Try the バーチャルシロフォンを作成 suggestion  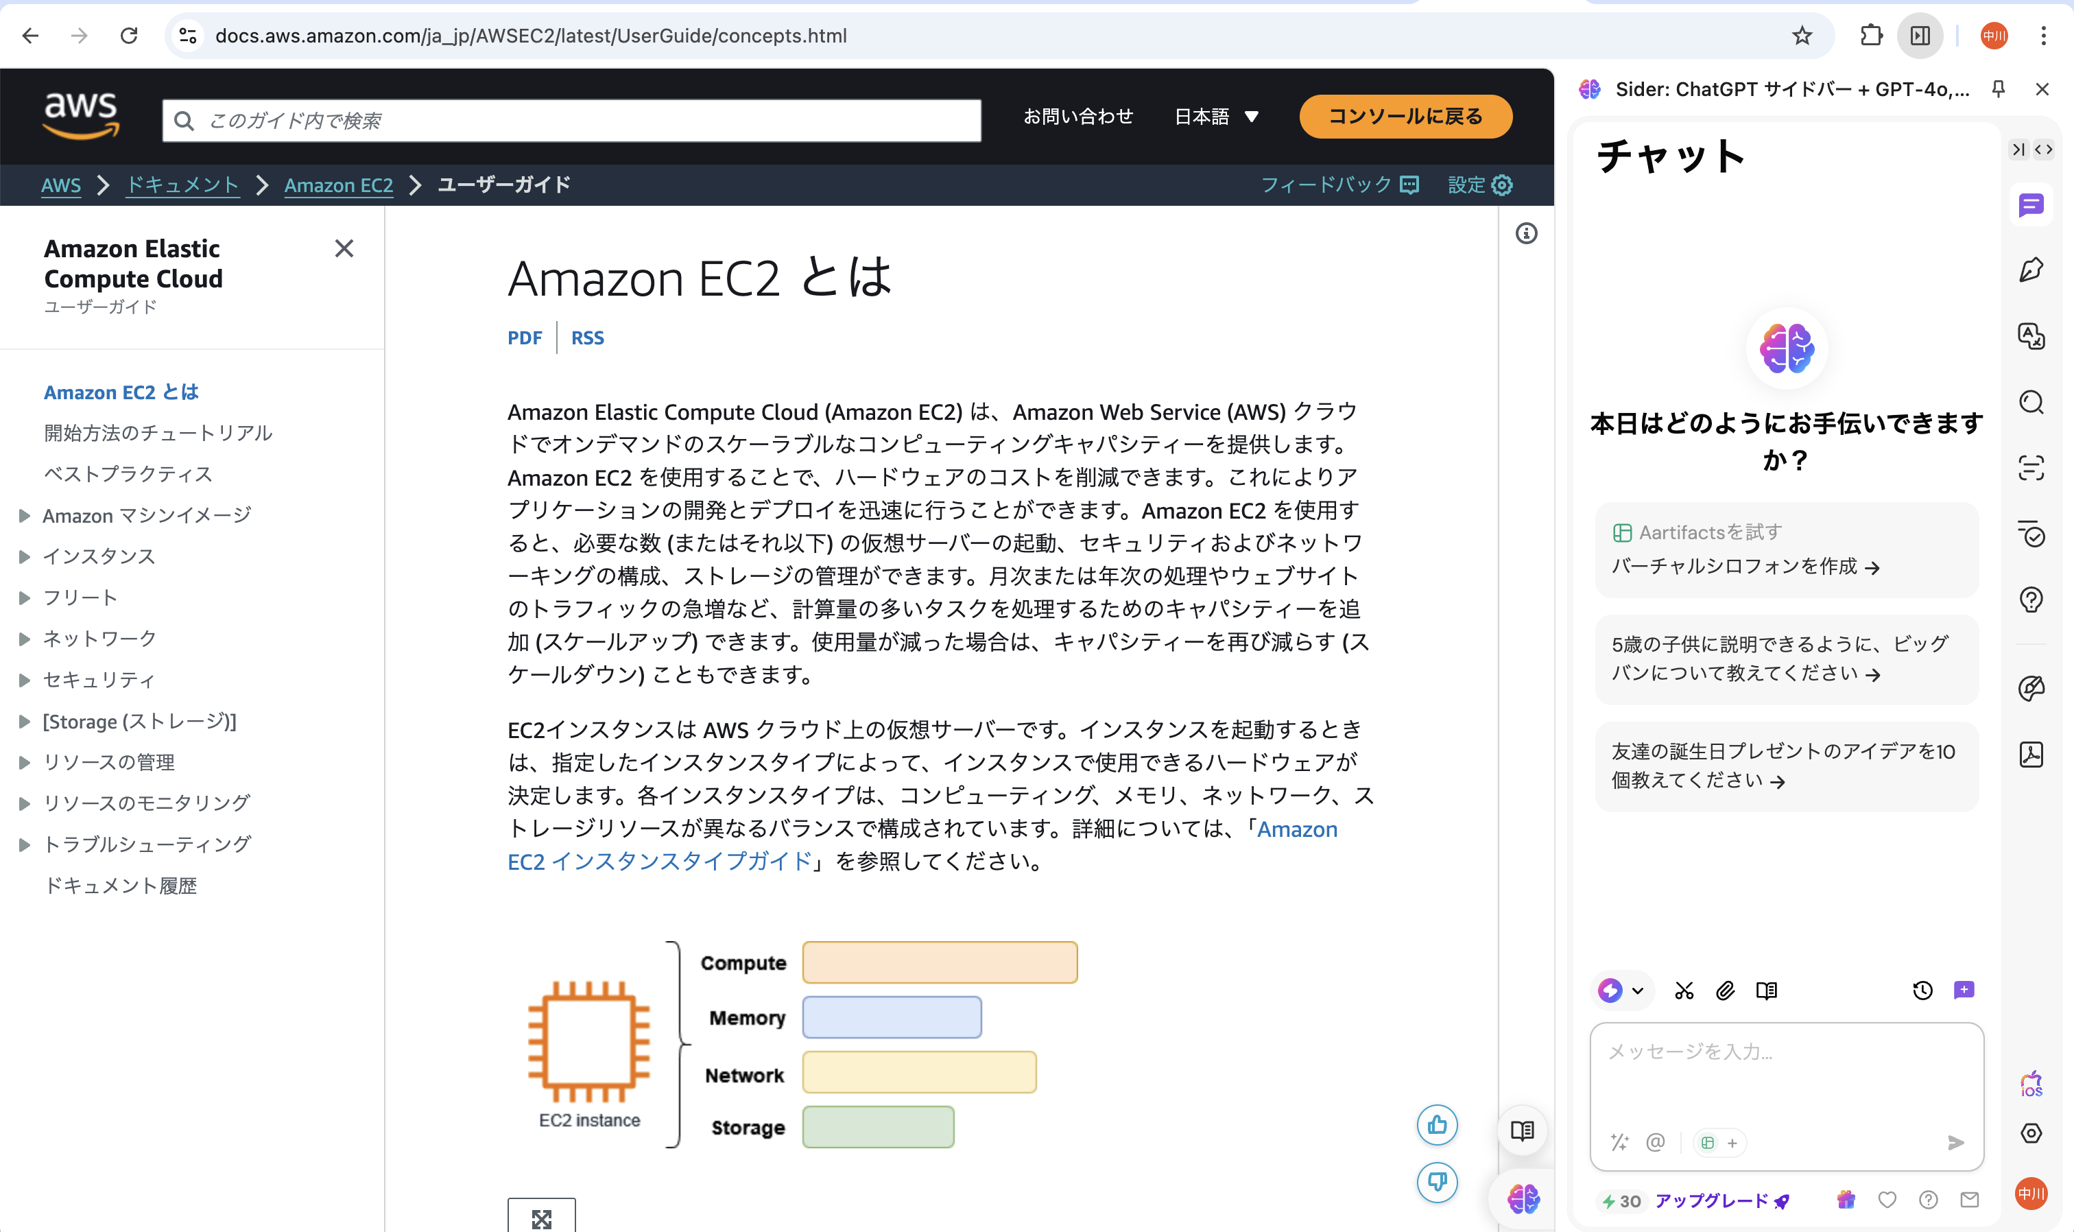coord(1786,549)
